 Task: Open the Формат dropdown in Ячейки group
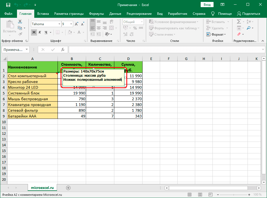click(x=217, y=34)
